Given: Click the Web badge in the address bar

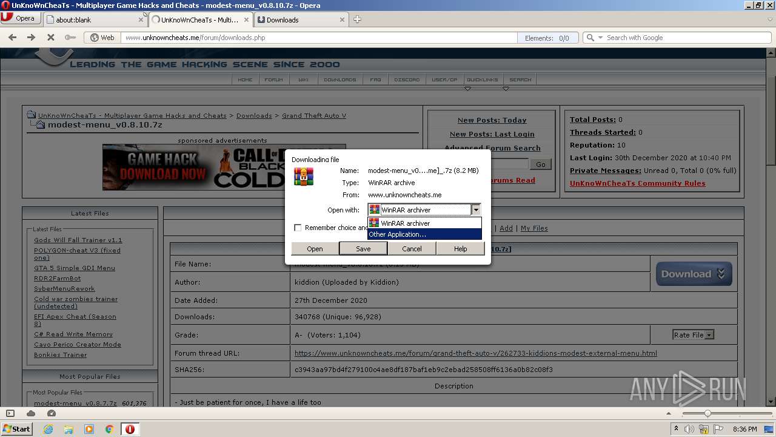Looking at the screenshot, I should coord(102,38).
